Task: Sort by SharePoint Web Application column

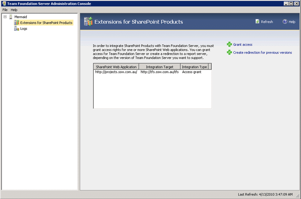Action: [x=116, y=67]
